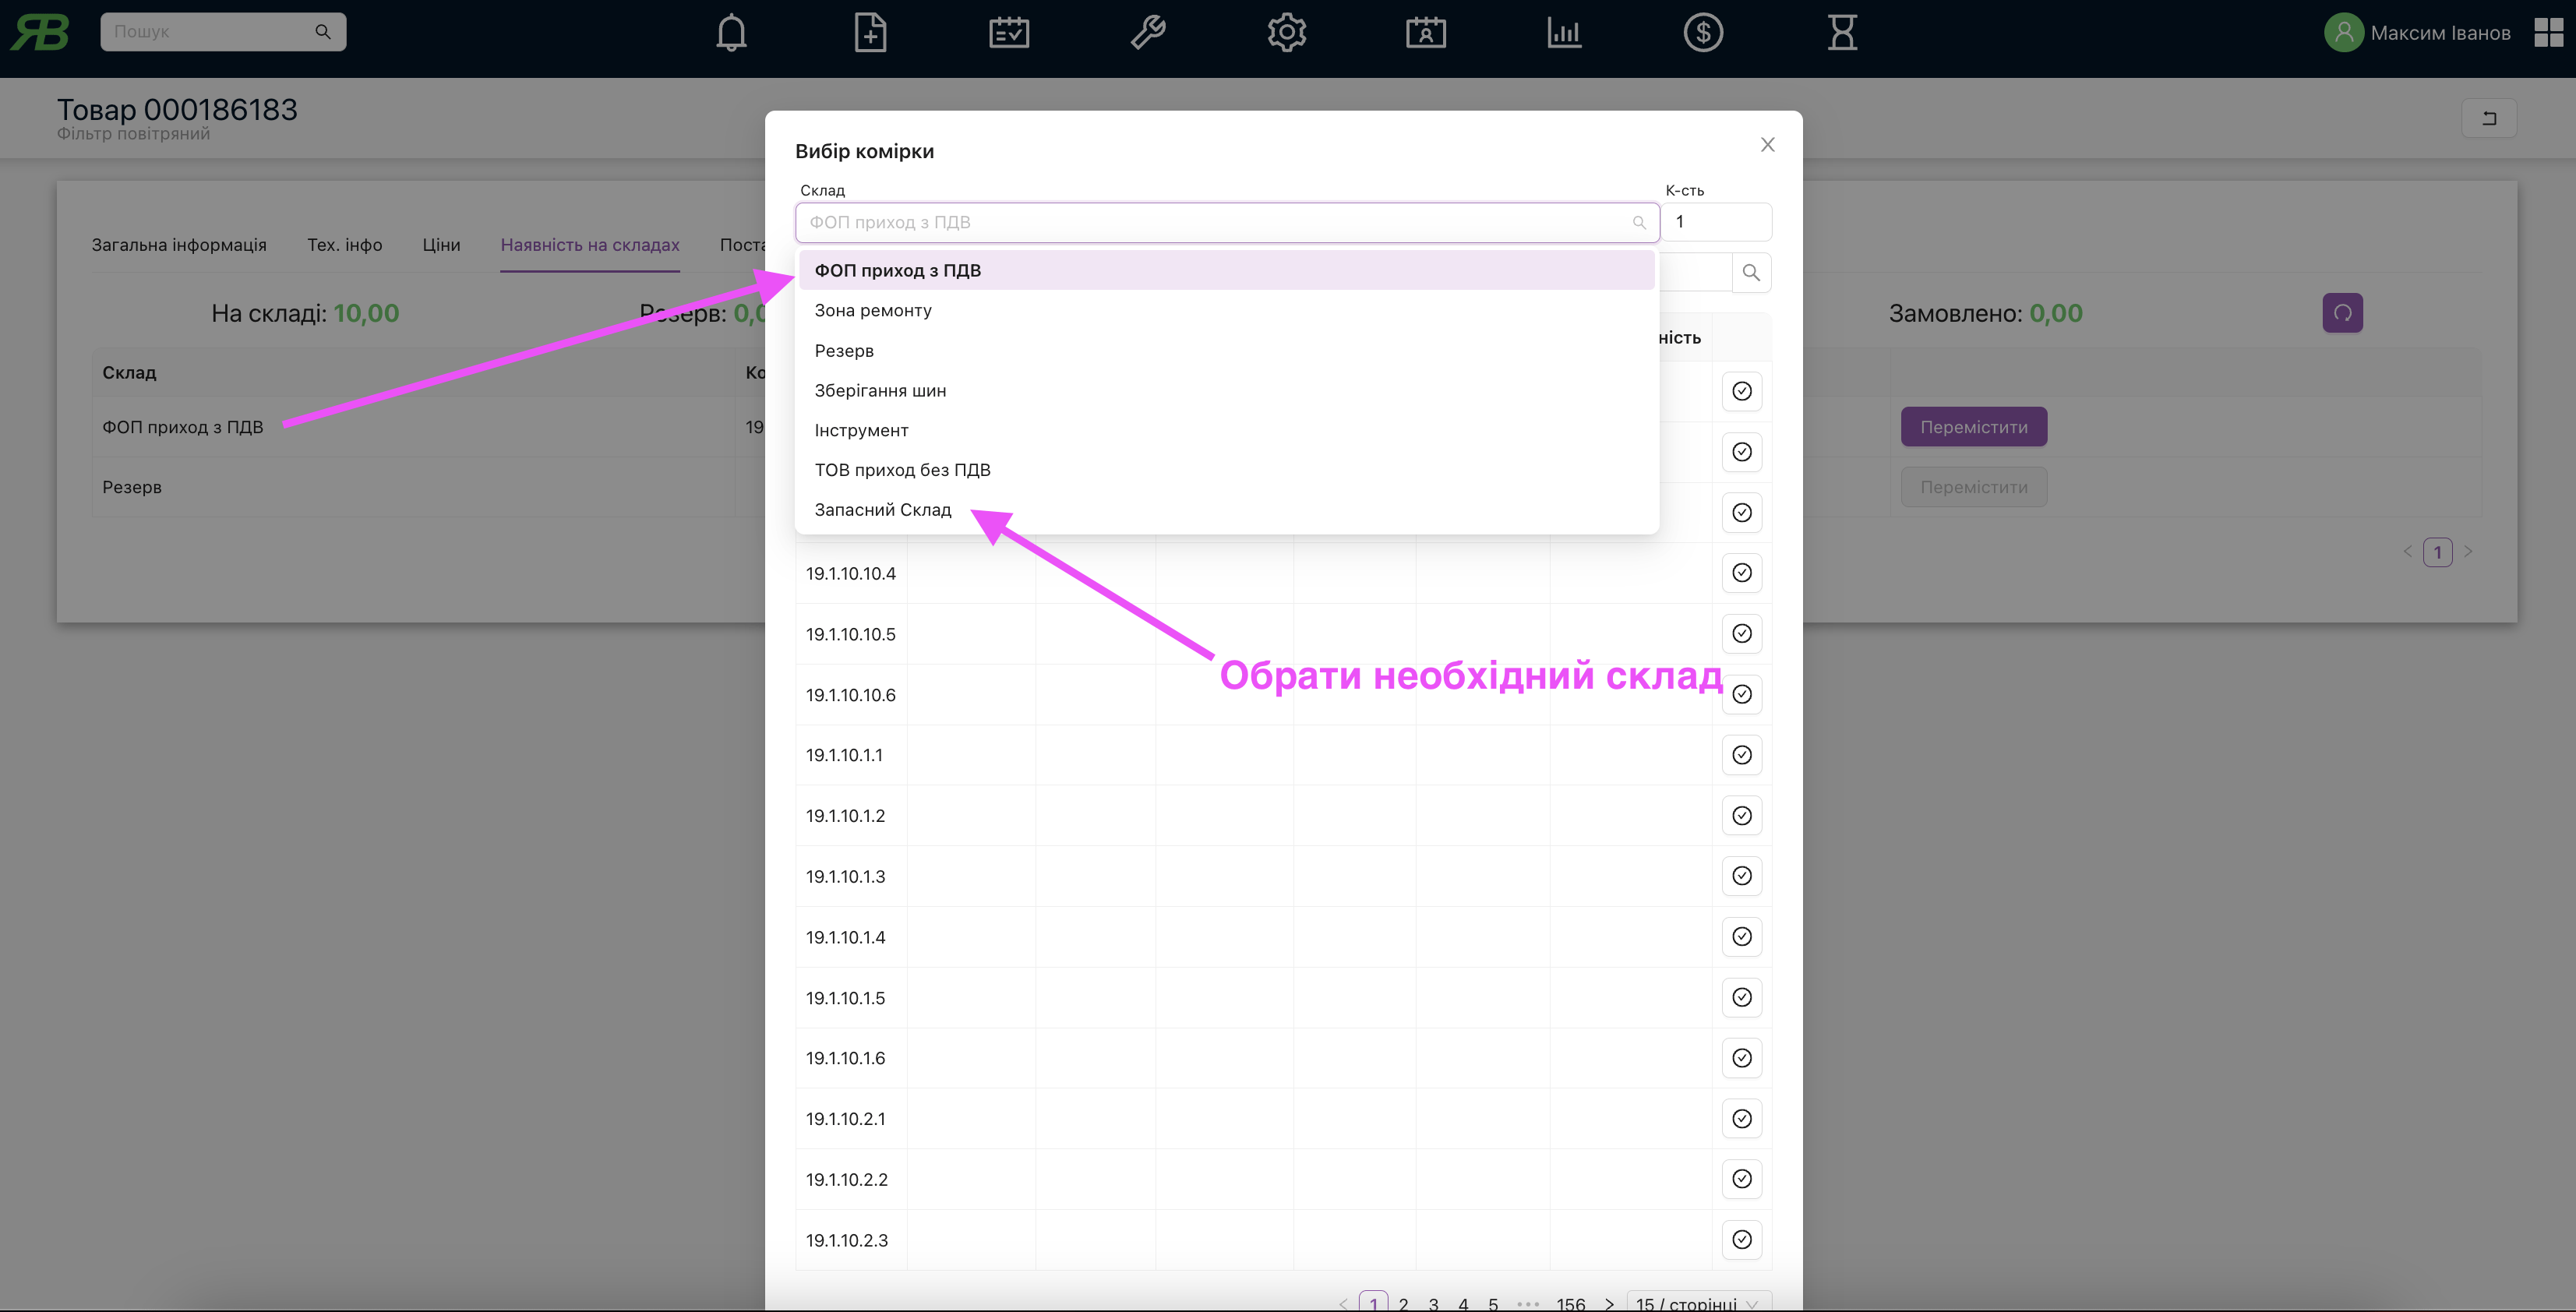Screen dimensions: 2576x1312
Task: Select cell 19.1.10.2.2 with check button
Action: pyautogui.click(x=1741, y=1179)
